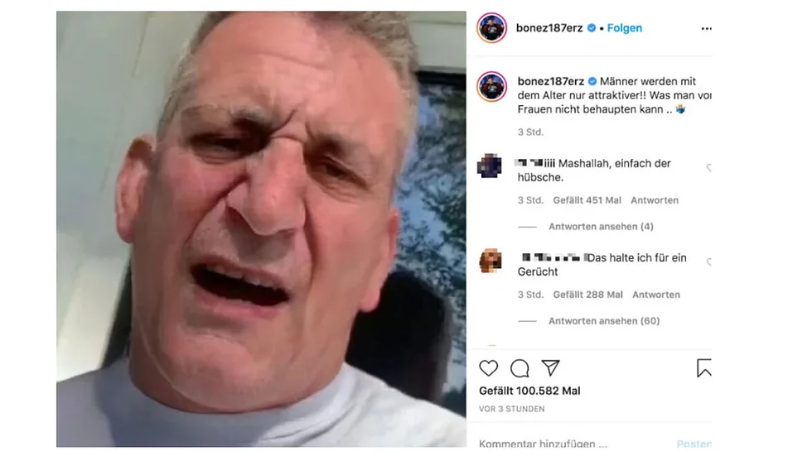Image resolution: width=812 pixels, height=456 pixels.
Task: Share the post with the paper plane icon
Action: 550,367
